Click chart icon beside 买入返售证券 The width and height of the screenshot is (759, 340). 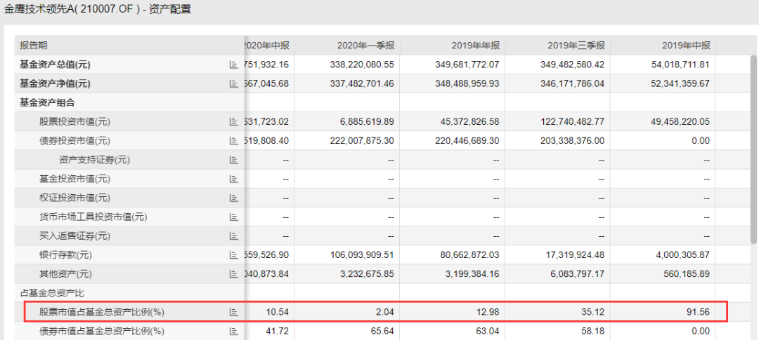coord(234,236)
